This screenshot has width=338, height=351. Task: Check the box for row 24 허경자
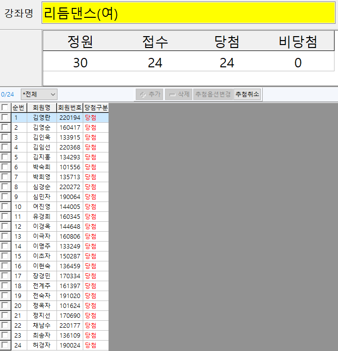pyautogui.click(x=4, y=345)
